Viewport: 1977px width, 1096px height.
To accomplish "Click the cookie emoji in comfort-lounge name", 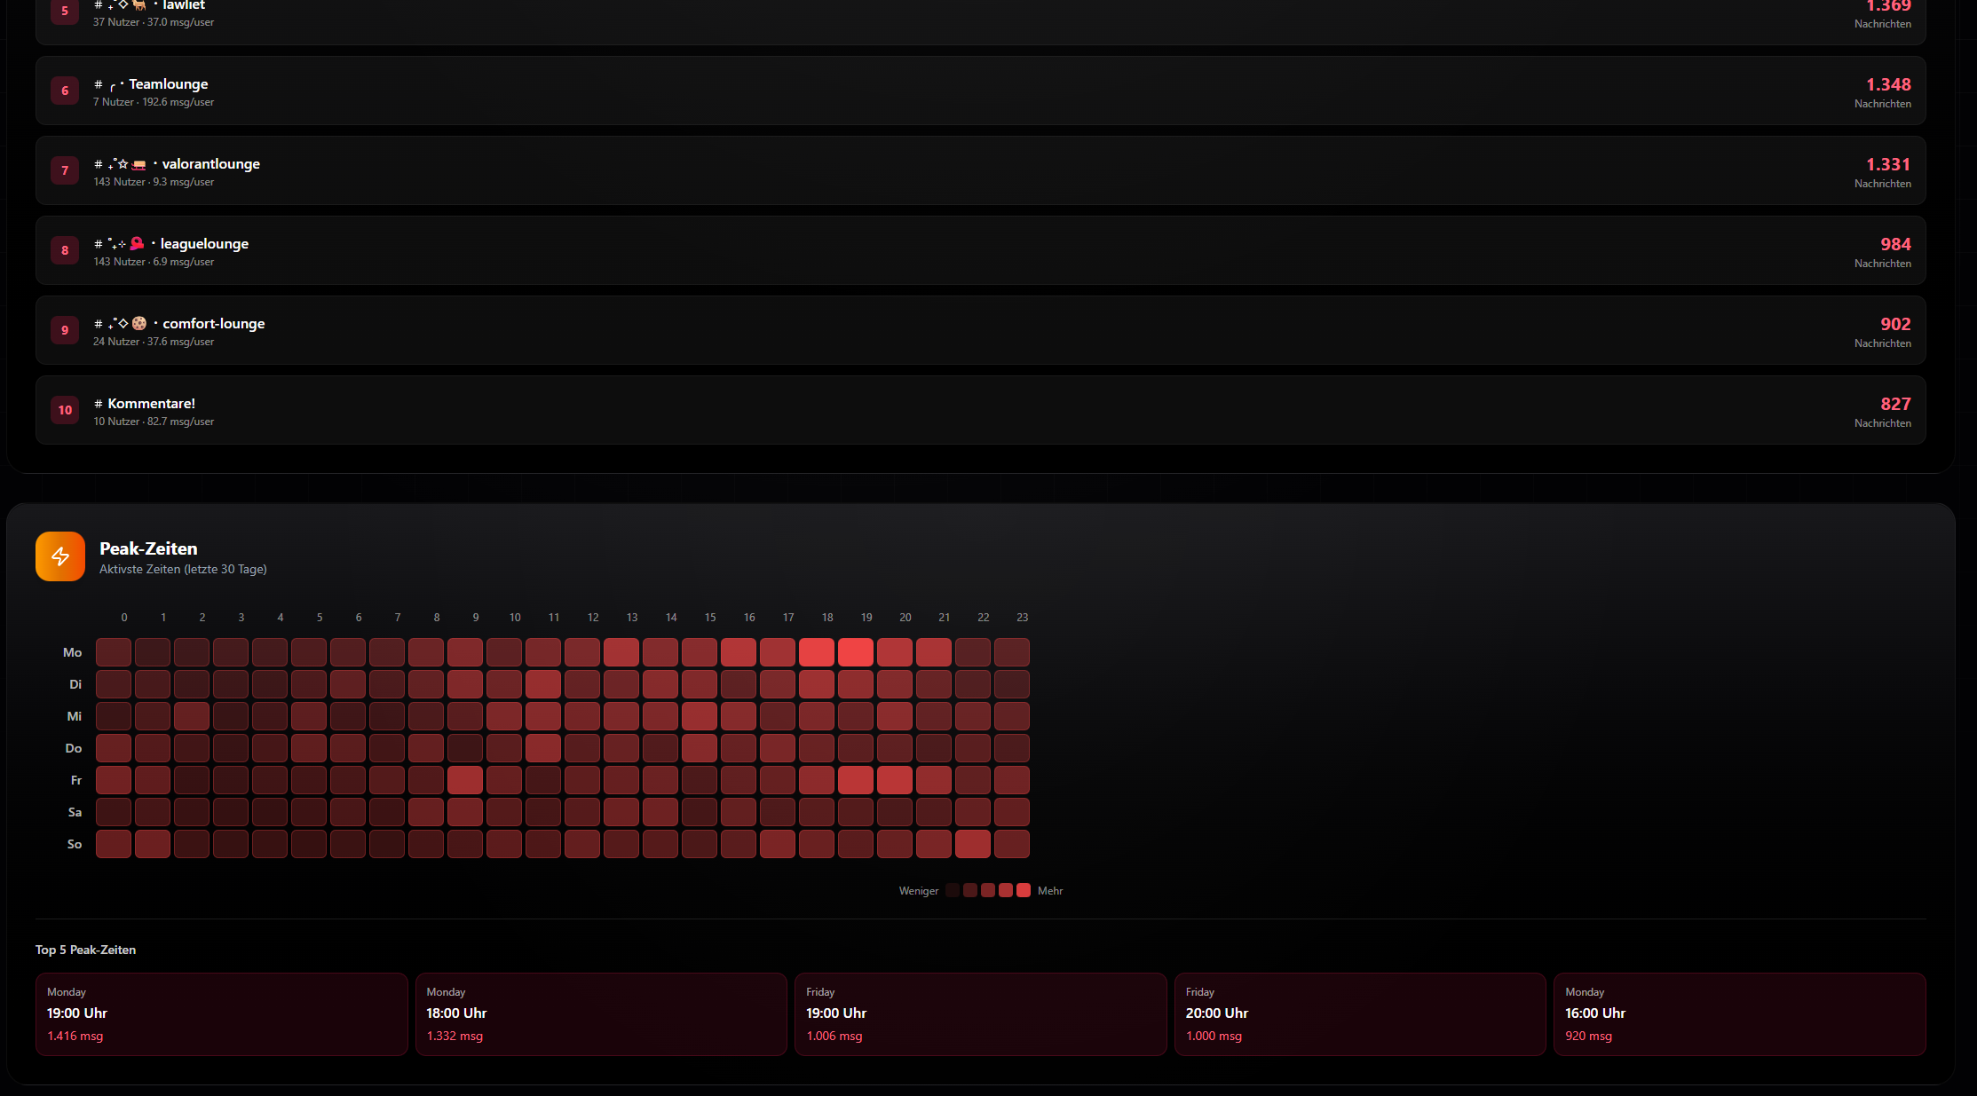I will tap(139, 323).
